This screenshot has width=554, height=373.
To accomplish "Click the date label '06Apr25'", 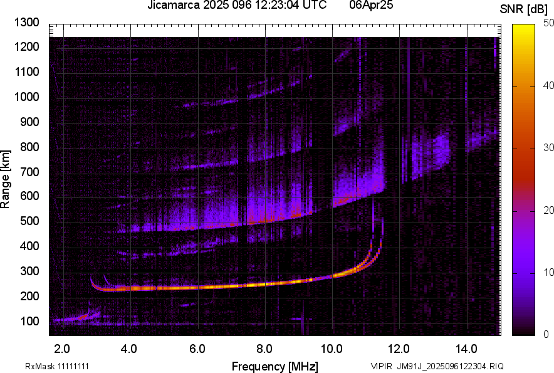I will point(371,5).
